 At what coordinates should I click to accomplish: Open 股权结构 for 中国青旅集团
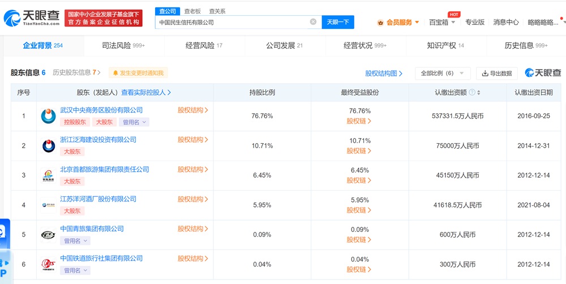(x=193, y=229)
